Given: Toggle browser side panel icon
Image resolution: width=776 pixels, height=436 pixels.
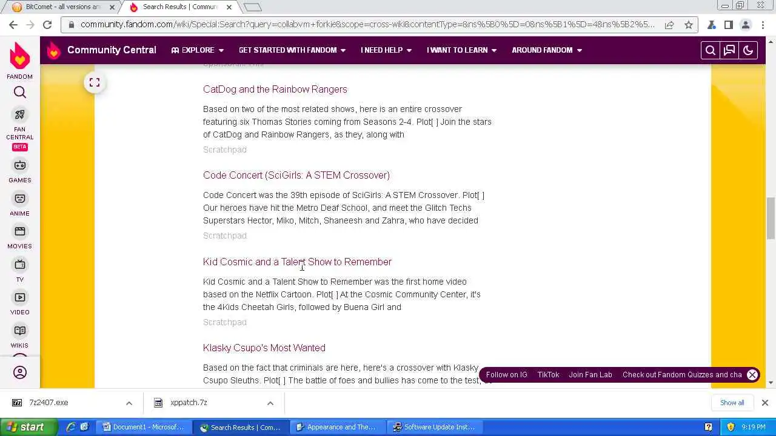Looking at the screenshot, I should click(729, 25).
